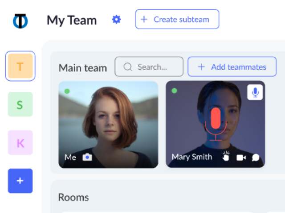Open chat with Mary Smith

[x=256, y=158]
